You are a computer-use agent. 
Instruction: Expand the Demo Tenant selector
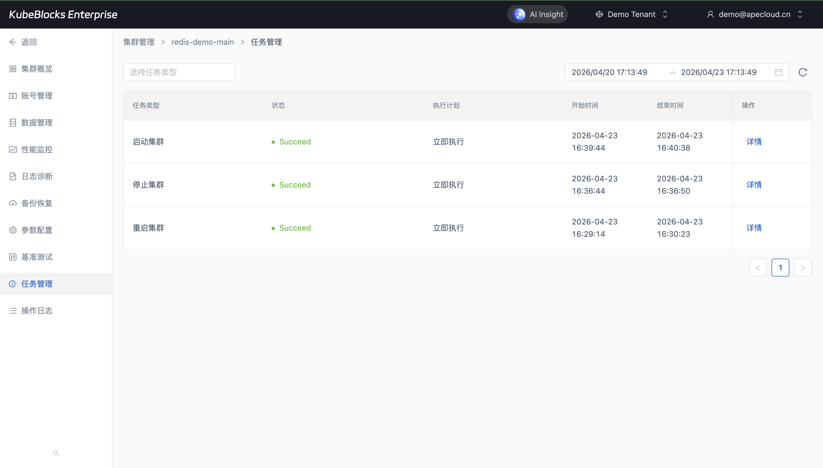pyautogui.click(x=632, y=15)
